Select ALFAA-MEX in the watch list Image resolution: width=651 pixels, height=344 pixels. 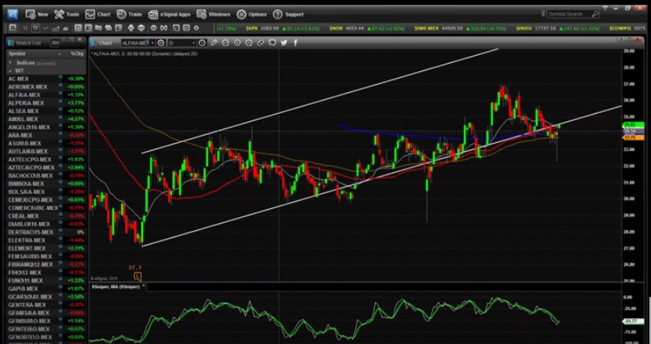[x=47, y=94]
